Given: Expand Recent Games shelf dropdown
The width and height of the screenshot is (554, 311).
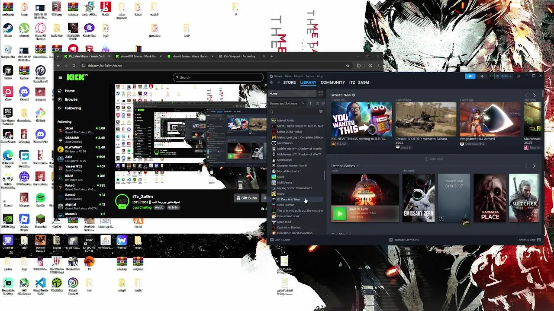Looking at the screenshot, I should click(x=358, y=166).
